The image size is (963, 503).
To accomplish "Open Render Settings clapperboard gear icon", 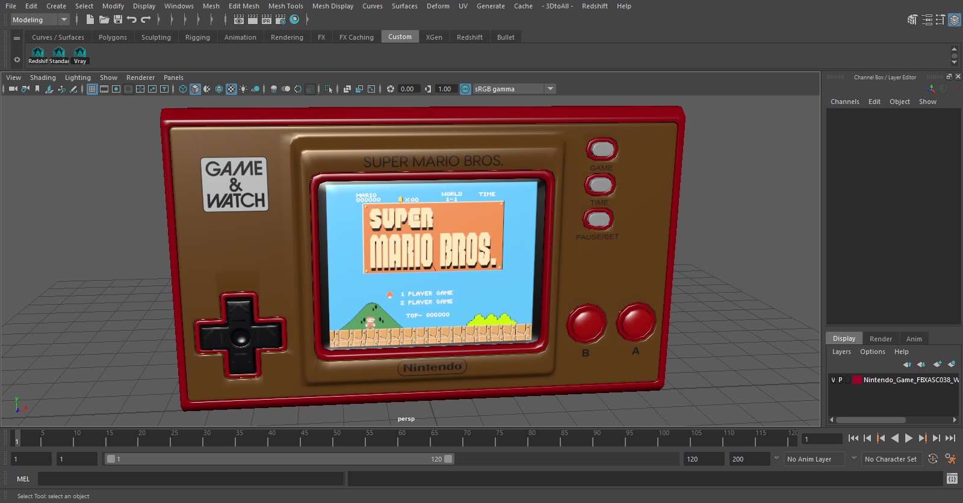I will pos(280,19).
